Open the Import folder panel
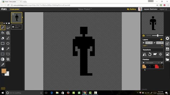170x95 pixels. click(x=167, y=59)
